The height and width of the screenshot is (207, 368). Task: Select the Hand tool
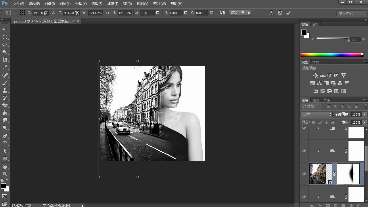(x=5, y=167)
